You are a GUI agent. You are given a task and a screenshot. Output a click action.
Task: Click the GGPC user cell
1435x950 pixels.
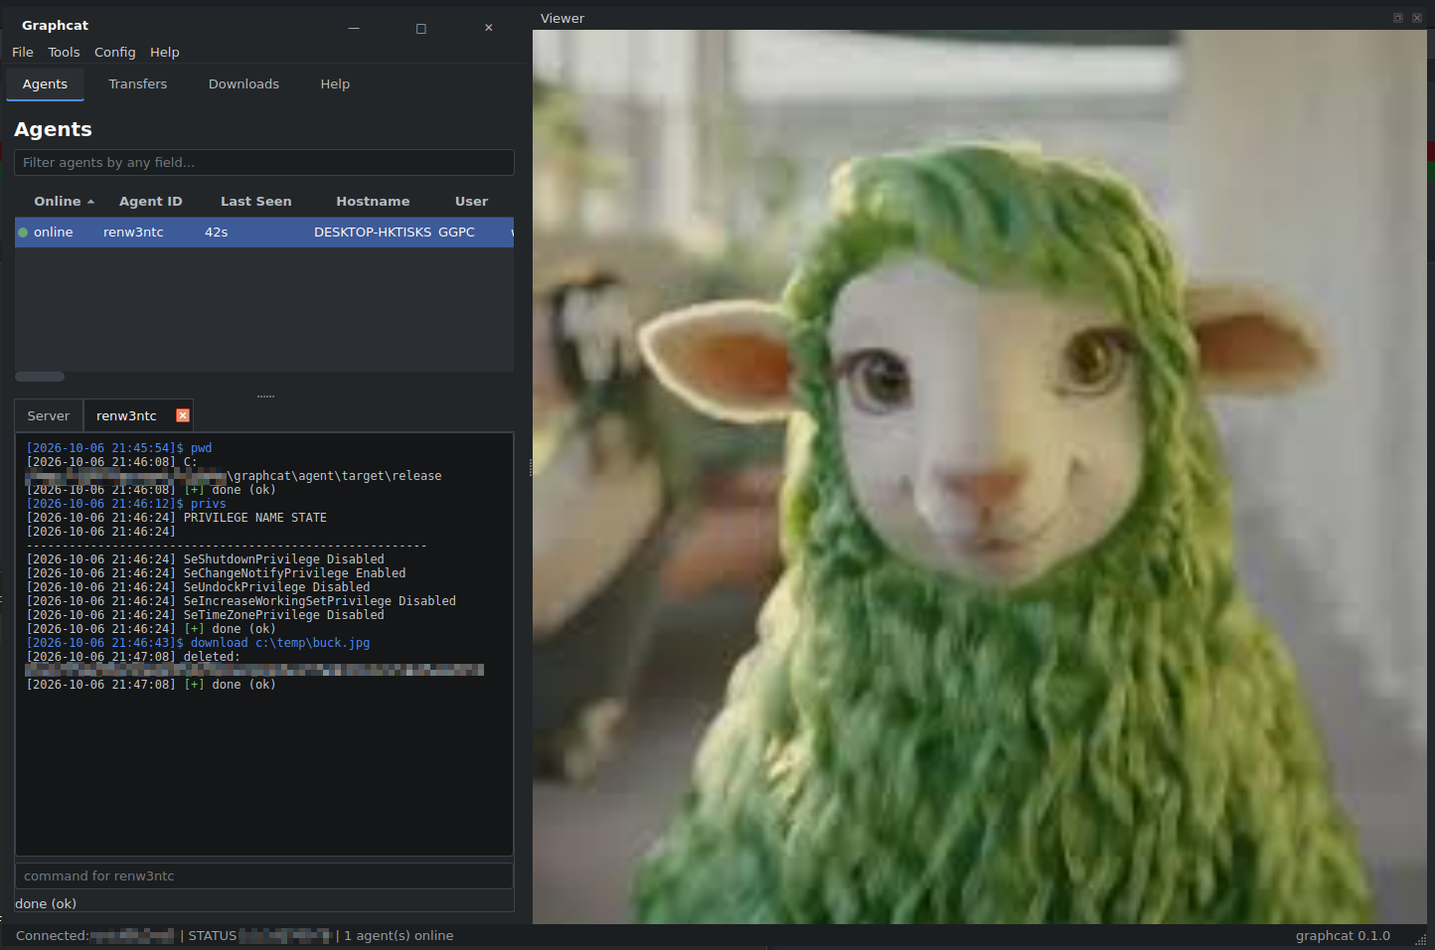(x=456, y=233)
